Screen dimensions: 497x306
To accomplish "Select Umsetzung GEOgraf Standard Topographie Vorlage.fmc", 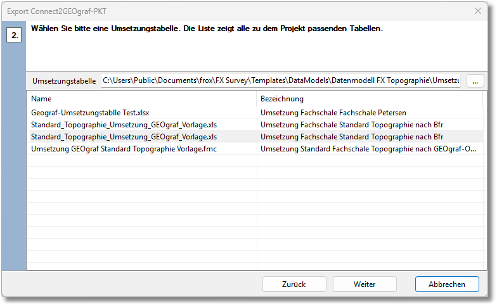I will (x=124, y=148).
